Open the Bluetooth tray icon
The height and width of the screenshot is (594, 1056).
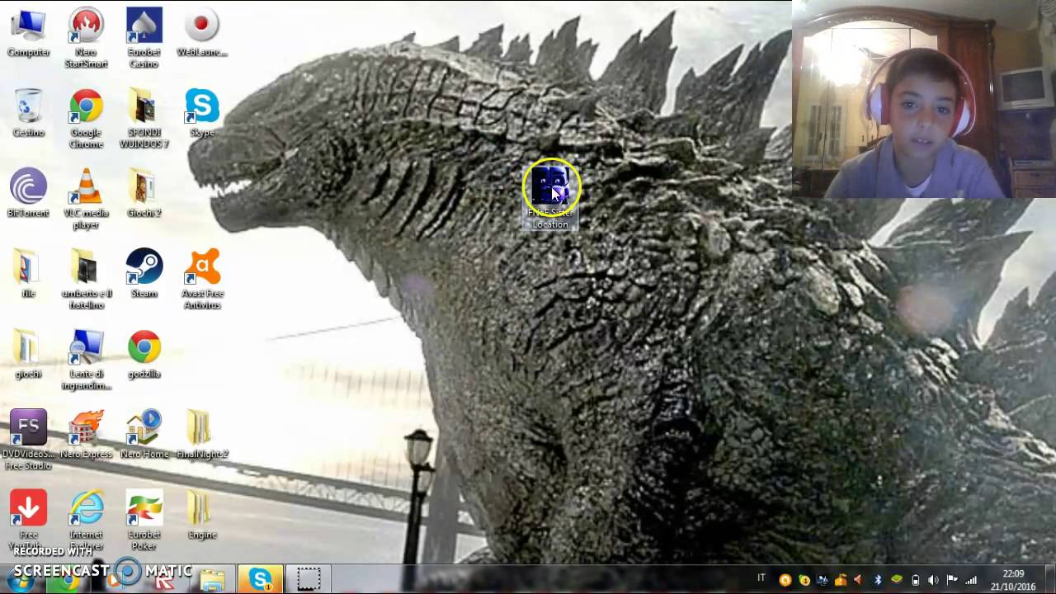point(878,580)
